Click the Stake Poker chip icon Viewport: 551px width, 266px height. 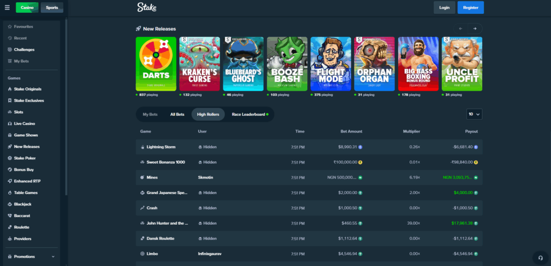[x=10, y=158]
